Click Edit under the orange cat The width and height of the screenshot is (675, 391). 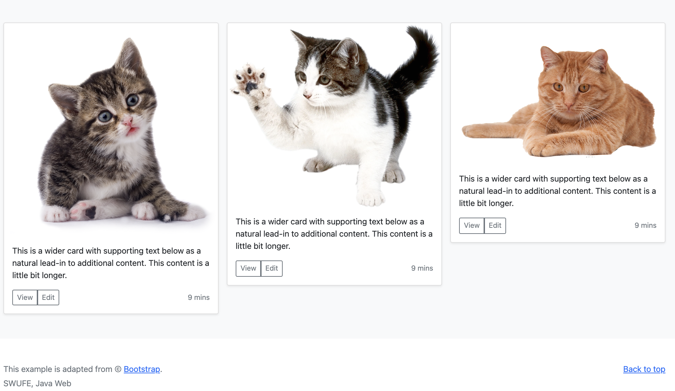(495, 225)
